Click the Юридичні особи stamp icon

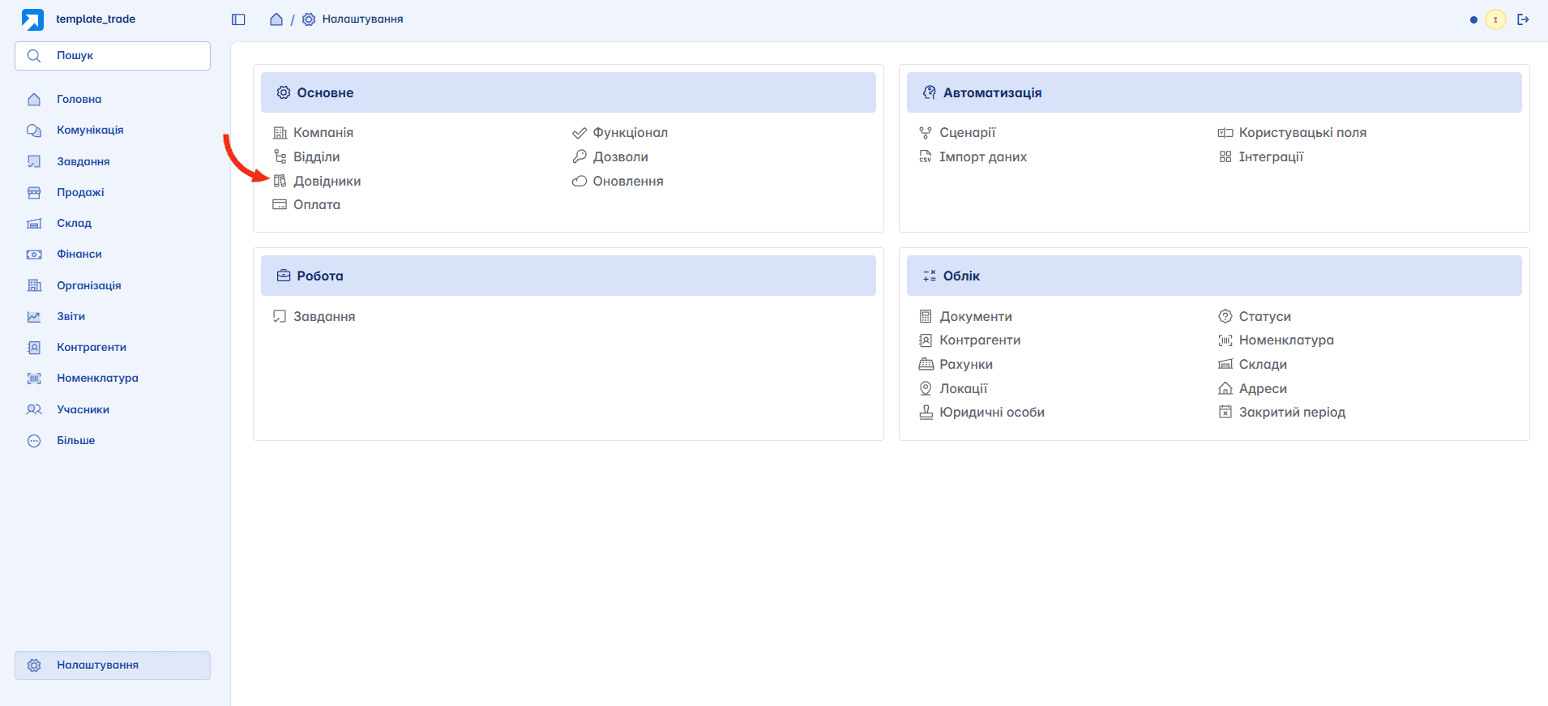click(x=926, y=412)
